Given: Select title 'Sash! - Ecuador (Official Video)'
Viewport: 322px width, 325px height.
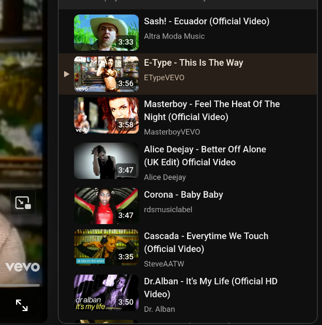Looking at the screenshot, I should click(x=207, y=21).
